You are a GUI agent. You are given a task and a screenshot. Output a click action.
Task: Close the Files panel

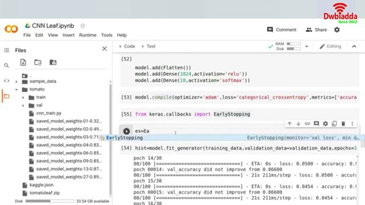104,48
